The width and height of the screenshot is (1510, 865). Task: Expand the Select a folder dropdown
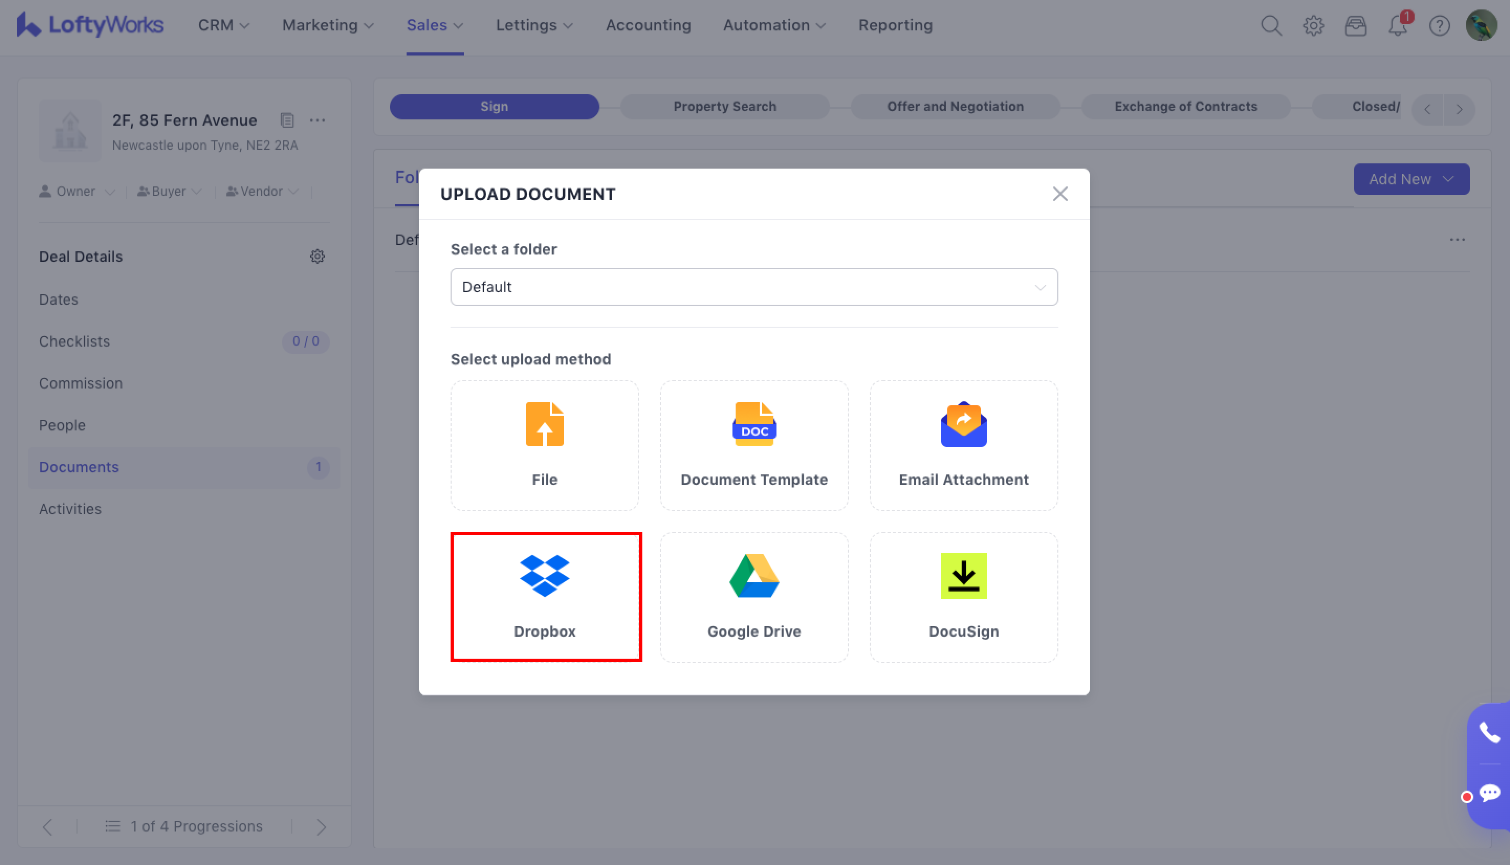tap(754, 287)
